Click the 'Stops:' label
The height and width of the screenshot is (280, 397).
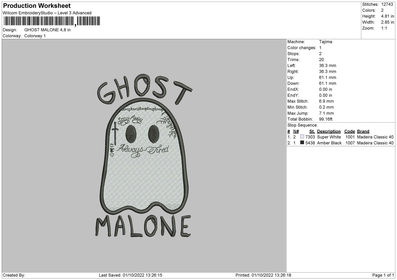pyautogui.click(x=293, y=54)
